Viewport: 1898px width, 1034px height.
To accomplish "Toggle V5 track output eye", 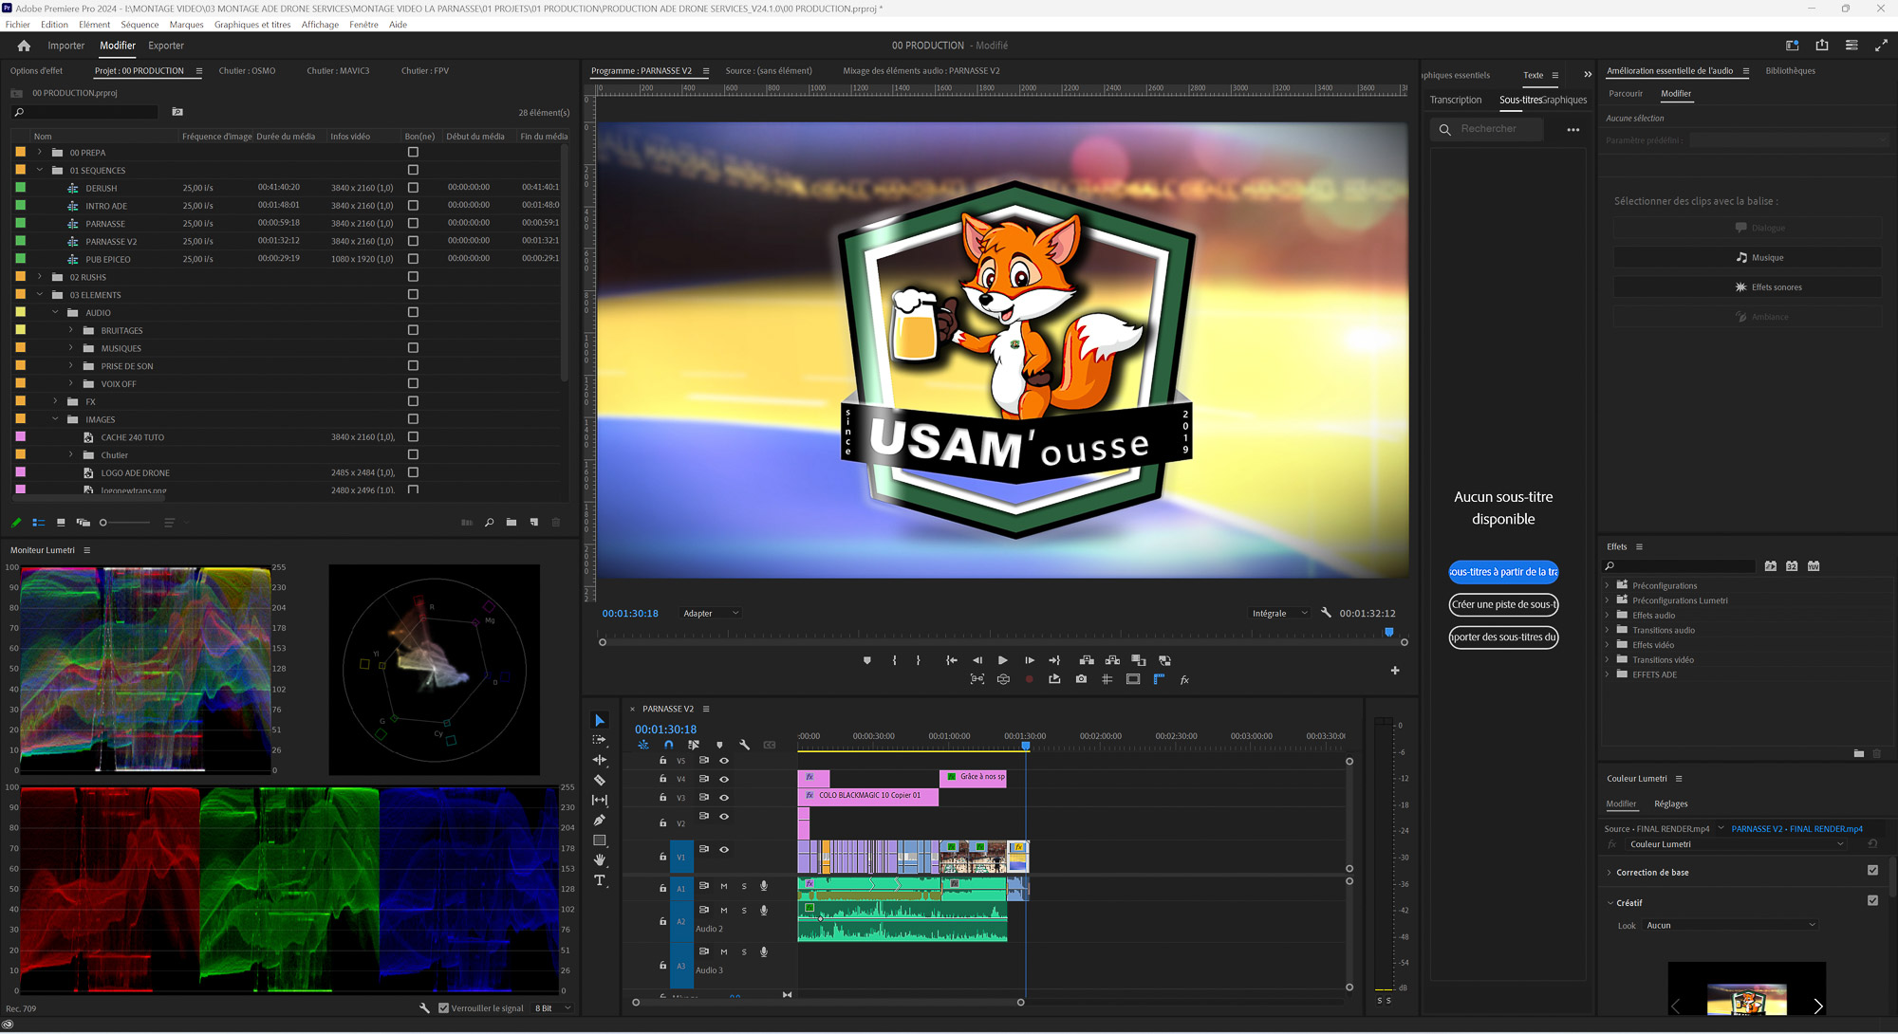I will pos(724,761).
